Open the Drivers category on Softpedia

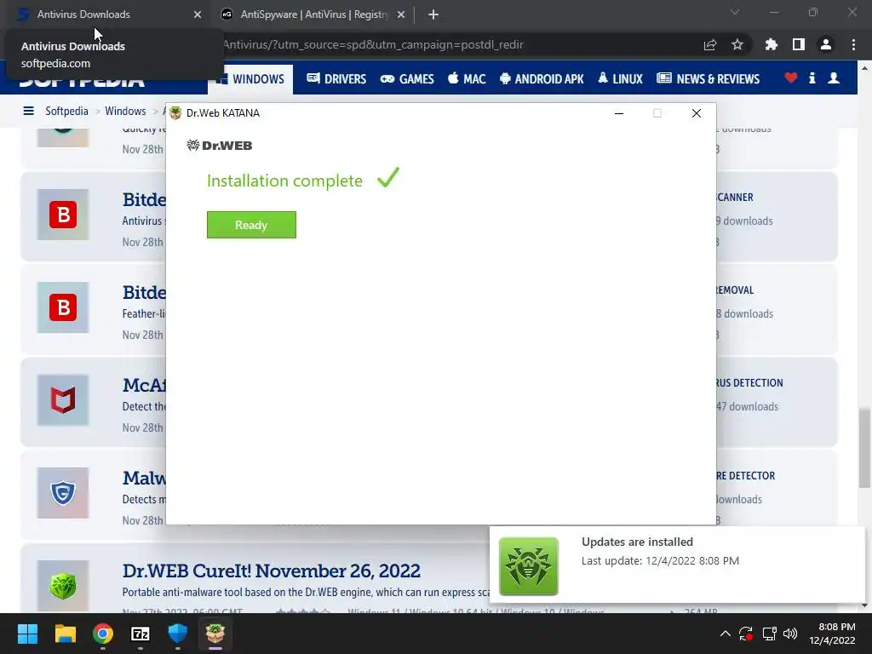coord(336,79)
